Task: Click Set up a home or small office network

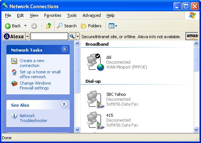Action: 40,74
